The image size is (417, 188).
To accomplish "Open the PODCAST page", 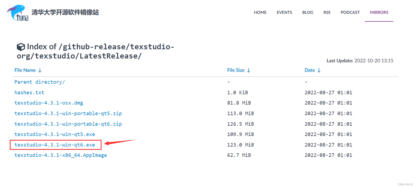I will [x=350, y=12].
